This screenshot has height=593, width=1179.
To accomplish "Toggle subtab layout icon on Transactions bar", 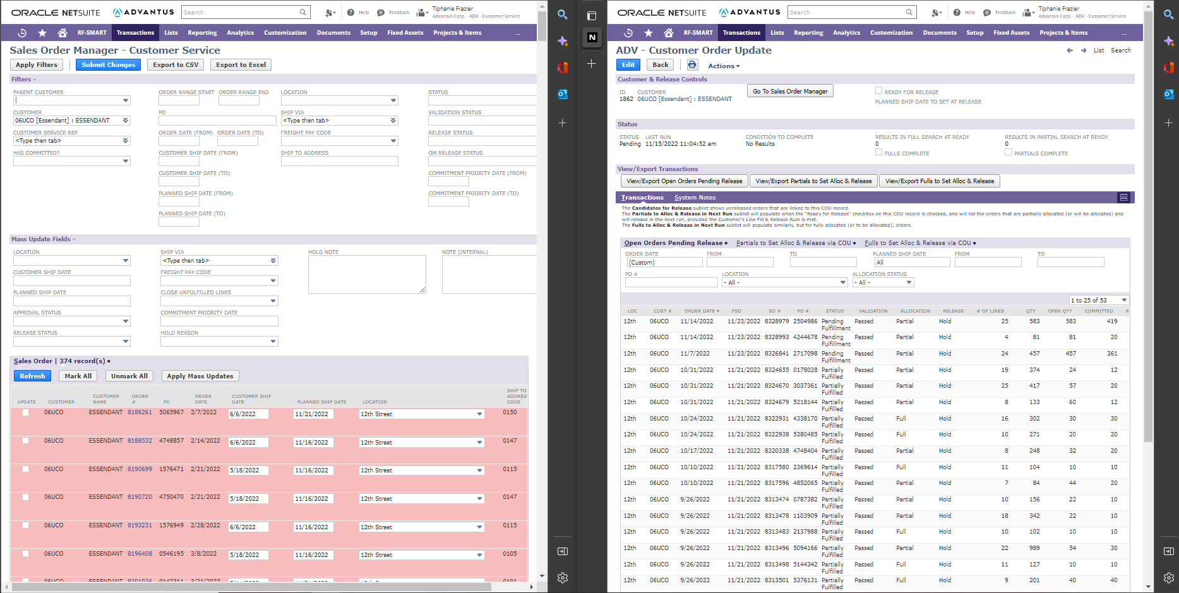I will pyautogui.click(x=1124, y=198).
